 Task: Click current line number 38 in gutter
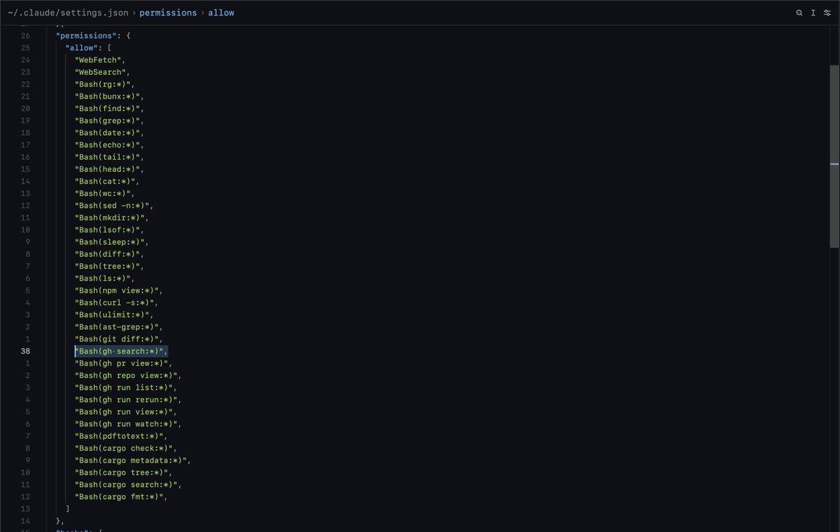25,351
